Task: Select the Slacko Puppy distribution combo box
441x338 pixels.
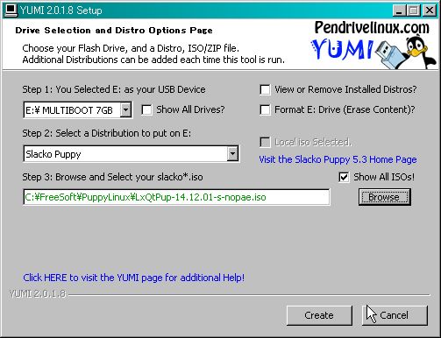Action: click(x=131, y=154)
